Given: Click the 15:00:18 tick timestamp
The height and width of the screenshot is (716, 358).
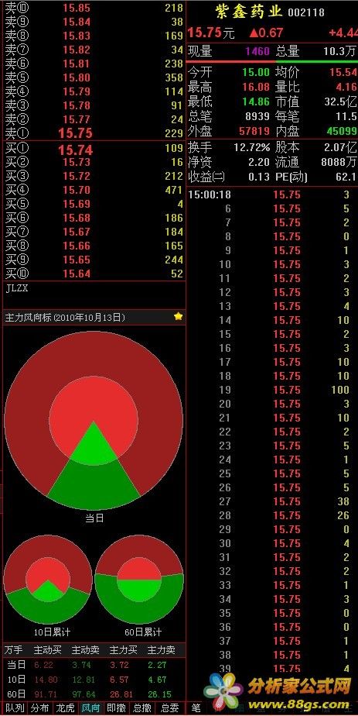Looking at the screenshot, I should pyautogui.click(x=210, y=194).
